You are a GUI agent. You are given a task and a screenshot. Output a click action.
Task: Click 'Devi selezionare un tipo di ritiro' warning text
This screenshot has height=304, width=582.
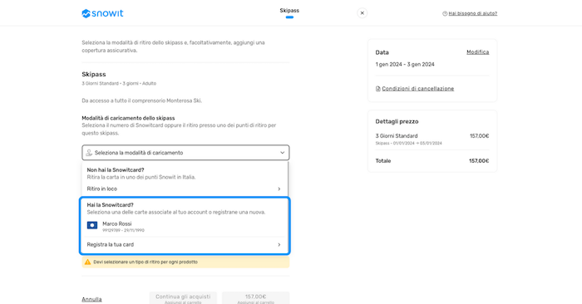pyautogui.click(x=145, y=262)
